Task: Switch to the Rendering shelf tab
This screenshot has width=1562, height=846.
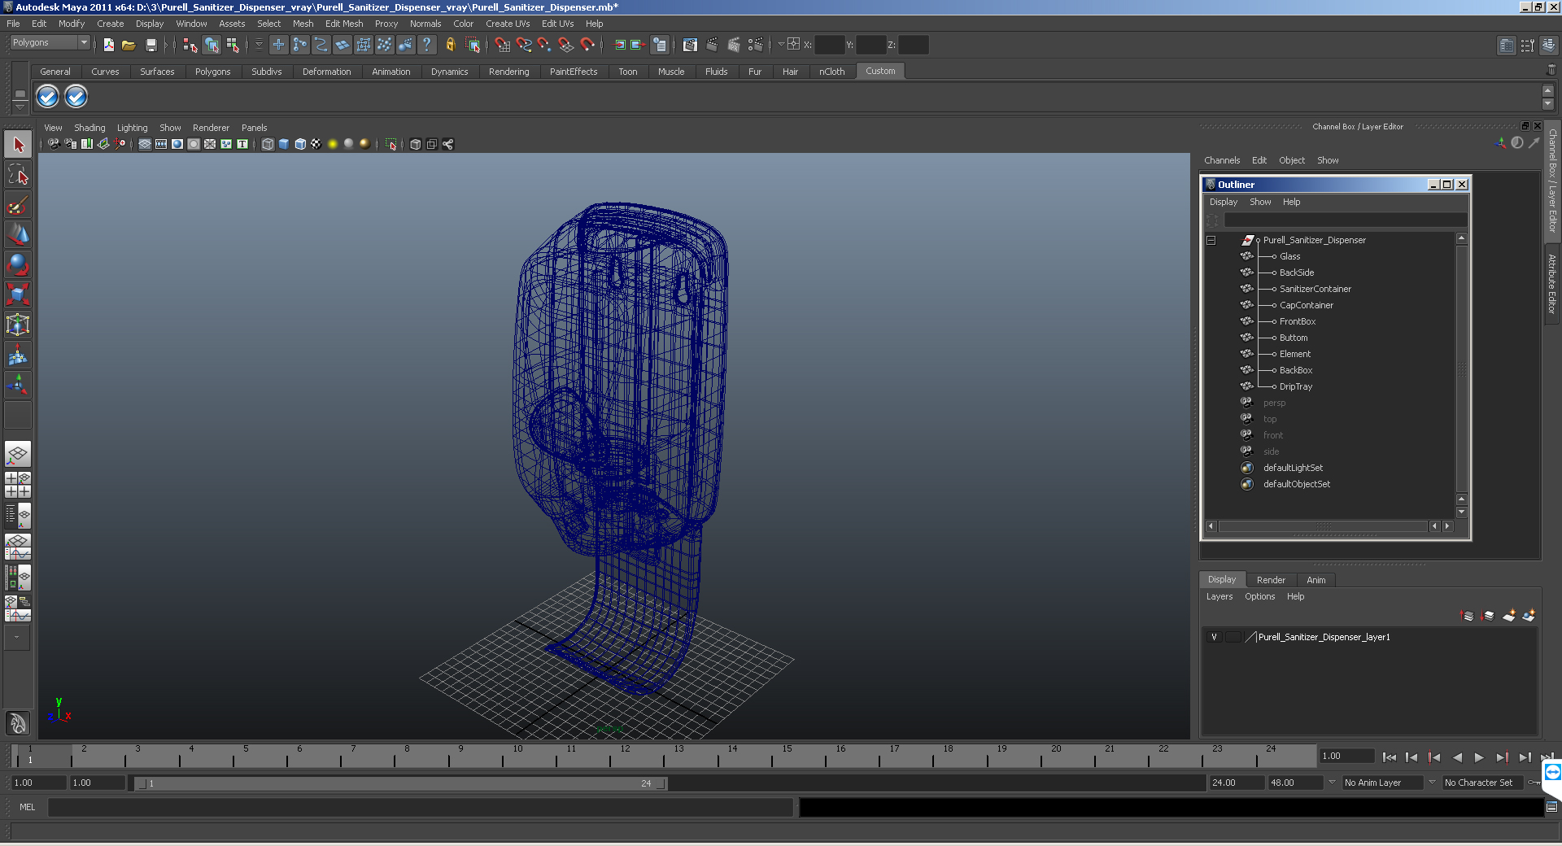Action: point(508,72)
